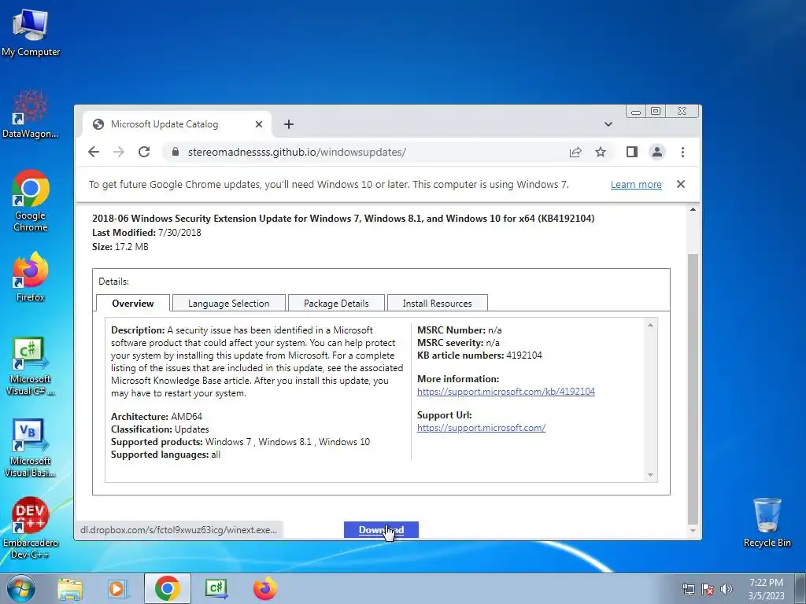Click the padlock site info icon

(x=176, y=152)
